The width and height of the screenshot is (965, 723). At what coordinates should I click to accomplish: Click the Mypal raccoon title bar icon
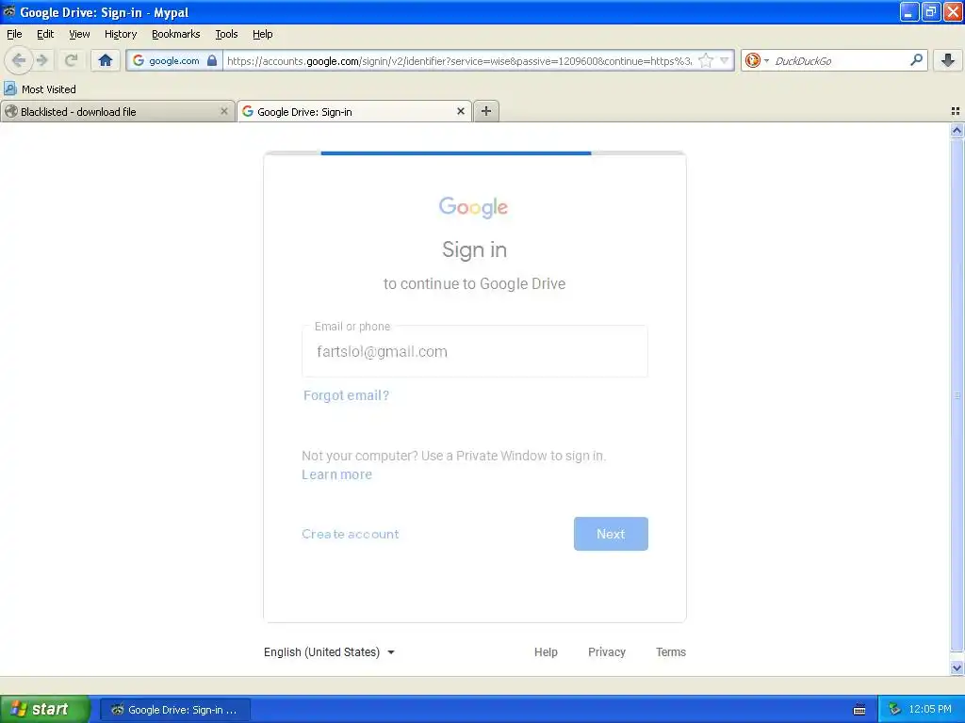[9, 11]
